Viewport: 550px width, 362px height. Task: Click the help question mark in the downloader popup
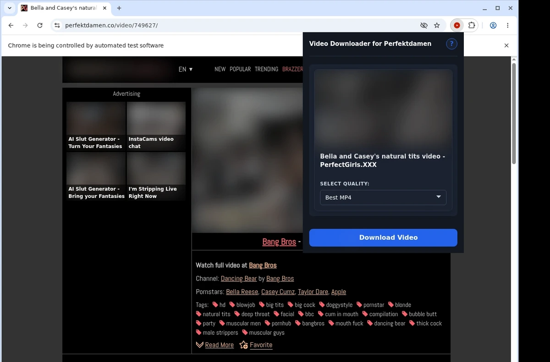451,44
